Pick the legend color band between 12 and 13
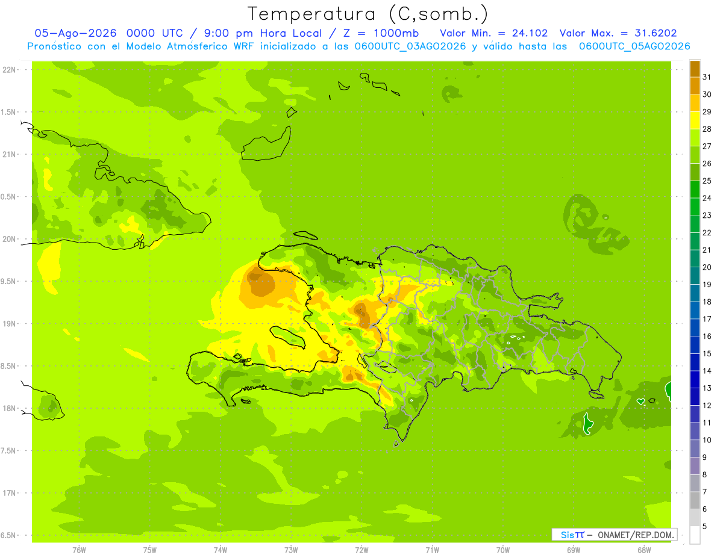723x558 pixels. click(695, 397)
